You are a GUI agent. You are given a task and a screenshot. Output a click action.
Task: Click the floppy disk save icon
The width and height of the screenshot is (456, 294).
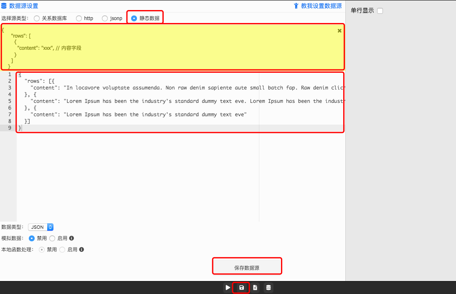click(241, 288)
